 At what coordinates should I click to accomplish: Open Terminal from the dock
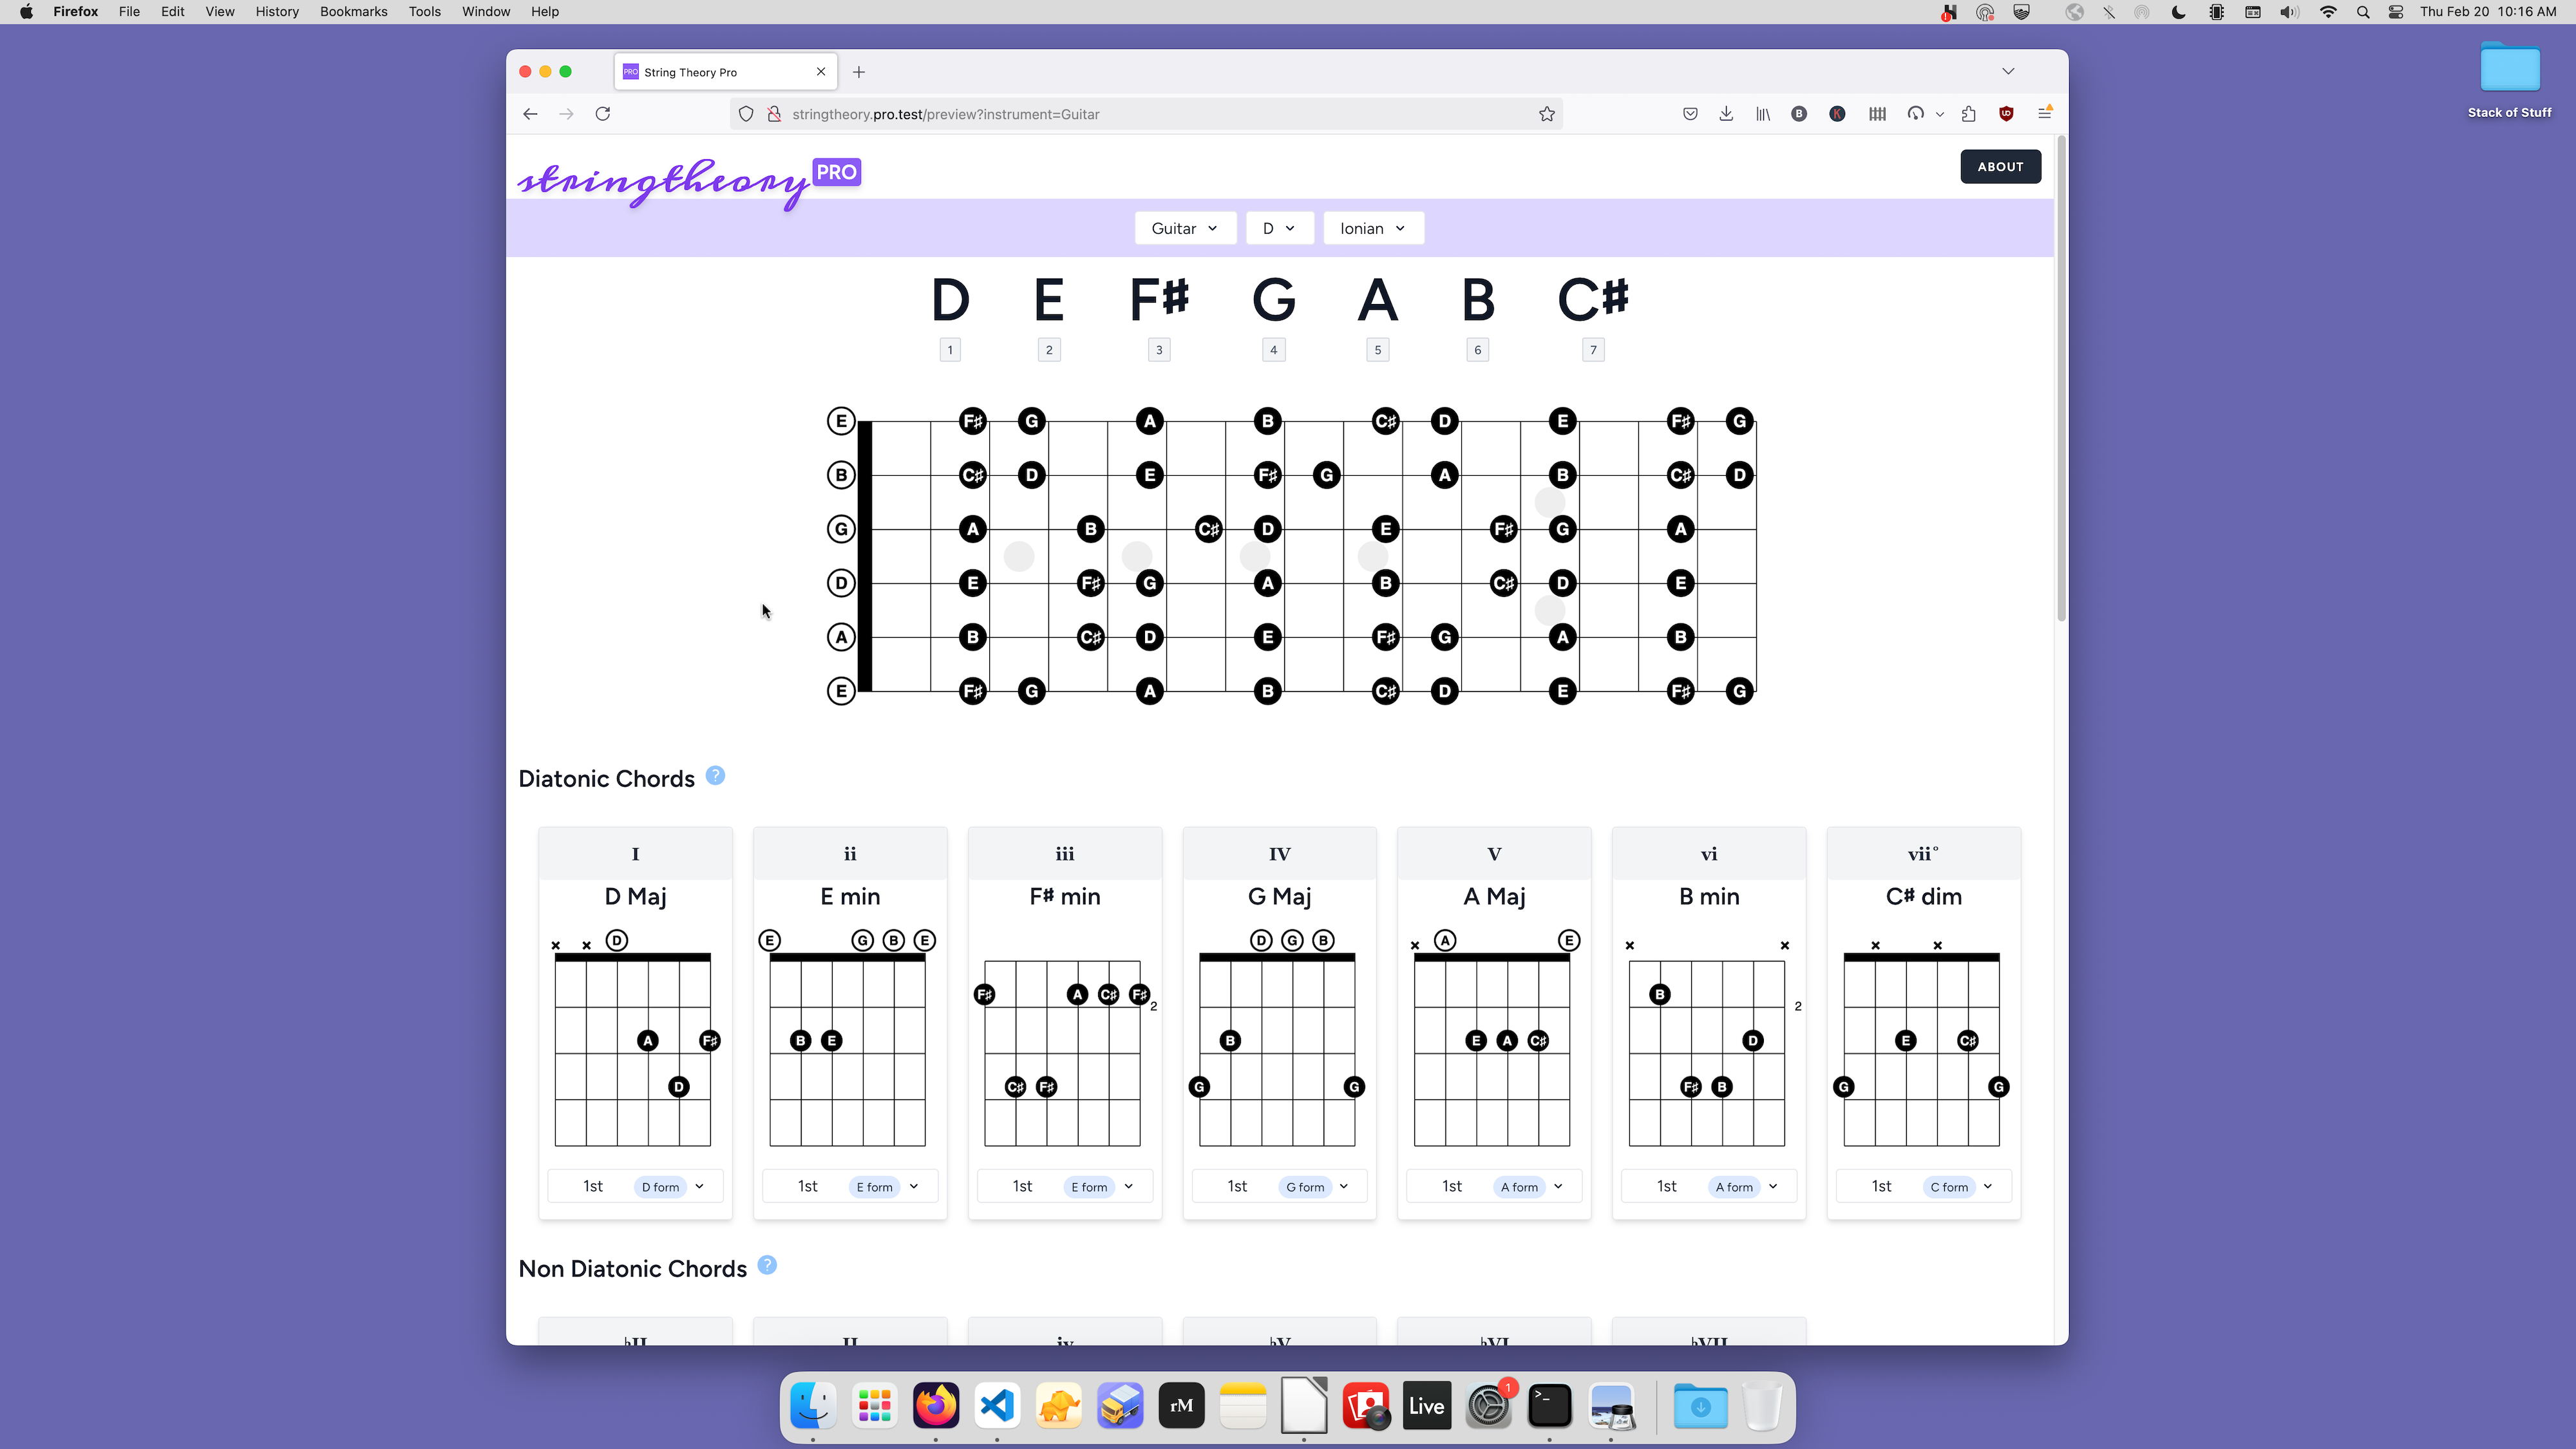pos(1550,1406)
